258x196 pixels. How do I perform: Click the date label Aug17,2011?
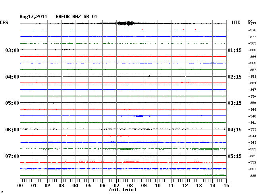click(33, 17)
